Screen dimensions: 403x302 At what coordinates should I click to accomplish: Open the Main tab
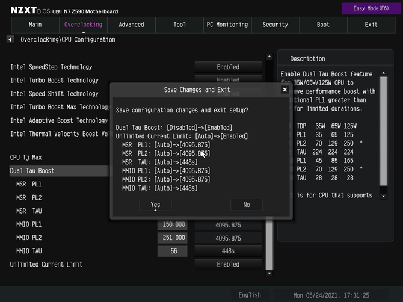click(35, 25)
